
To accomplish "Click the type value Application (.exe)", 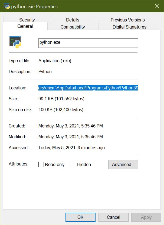I will tap(55, 61).
